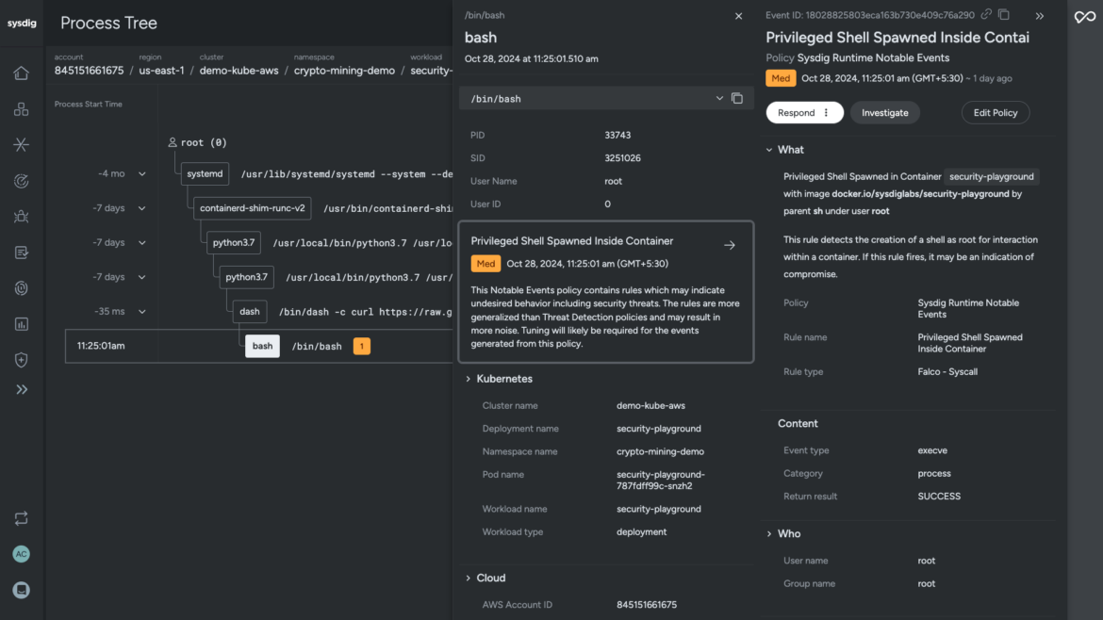This screenshot has height=620, width=1103.
Task: Open the help chat icon at sidebar bottom
Action: 21,590
